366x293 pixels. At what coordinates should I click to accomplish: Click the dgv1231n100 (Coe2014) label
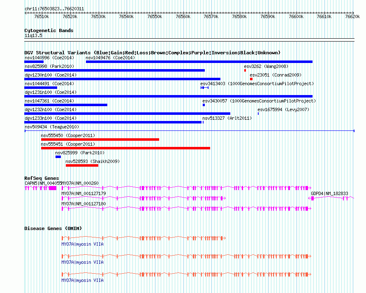[x=51, y=92]
